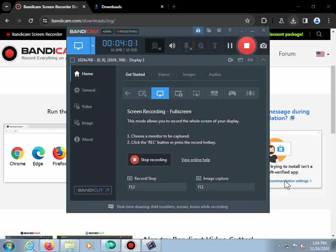Open the About section in the sidebar
Screen dimensions: 336x252
coord(93,139)
